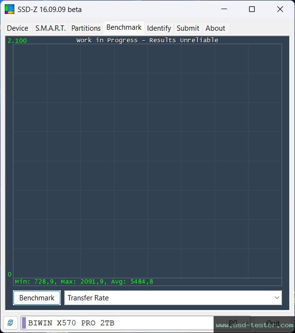Open the Submit tab

point(188,28)
